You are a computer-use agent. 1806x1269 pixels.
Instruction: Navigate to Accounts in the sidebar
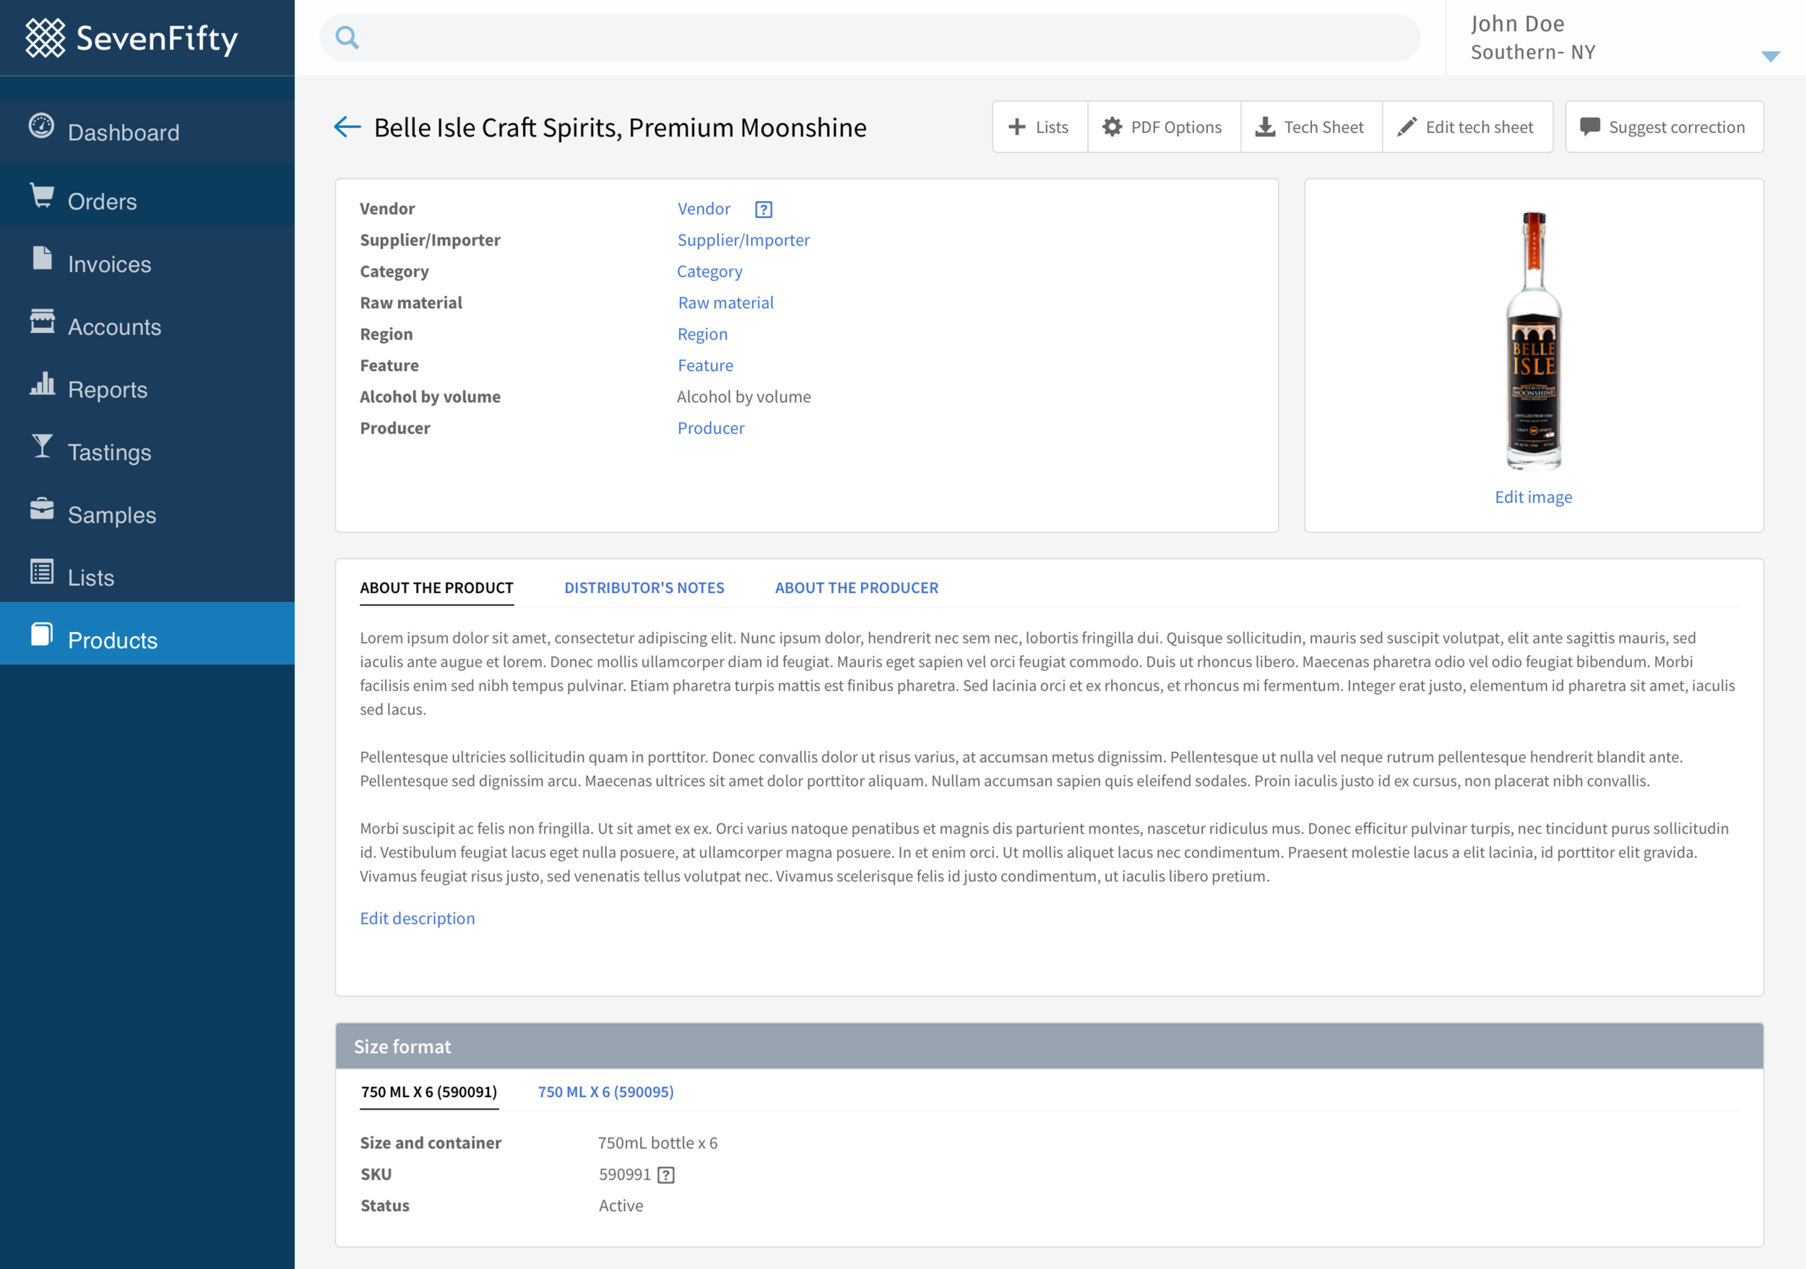(147, 320)
